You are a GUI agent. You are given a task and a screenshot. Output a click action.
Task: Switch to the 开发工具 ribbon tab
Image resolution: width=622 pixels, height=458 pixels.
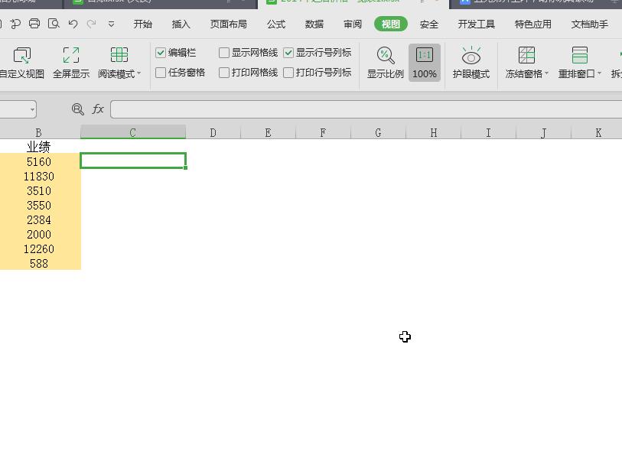477,24
